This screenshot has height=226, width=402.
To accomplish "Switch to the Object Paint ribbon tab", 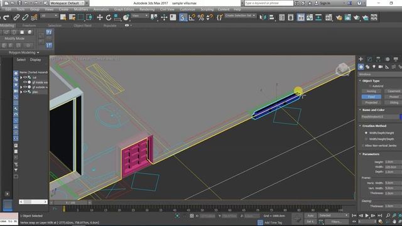I will click(x=82, y=26).
